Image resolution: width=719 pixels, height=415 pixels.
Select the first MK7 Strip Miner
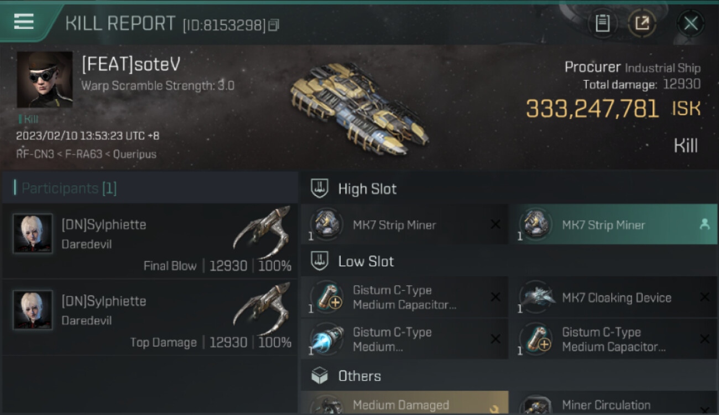tap(404, 225)
